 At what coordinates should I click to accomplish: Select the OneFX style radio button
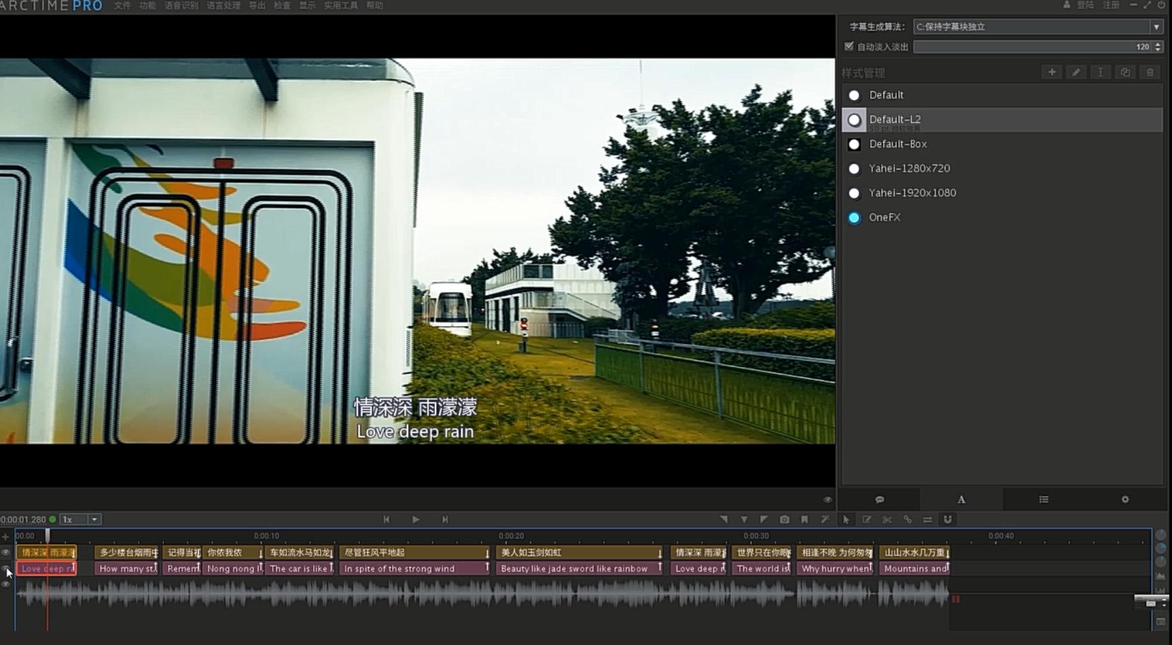pos(854,217)
